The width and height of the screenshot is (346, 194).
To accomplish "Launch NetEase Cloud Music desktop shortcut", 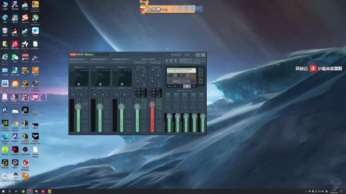I will click(x=15, y=45).
